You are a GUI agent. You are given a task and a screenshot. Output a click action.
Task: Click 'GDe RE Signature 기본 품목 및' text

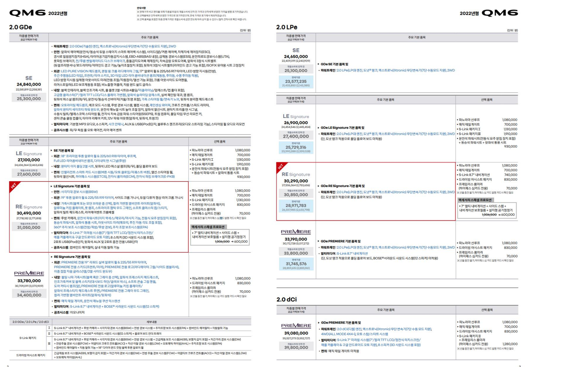[343, 186]
